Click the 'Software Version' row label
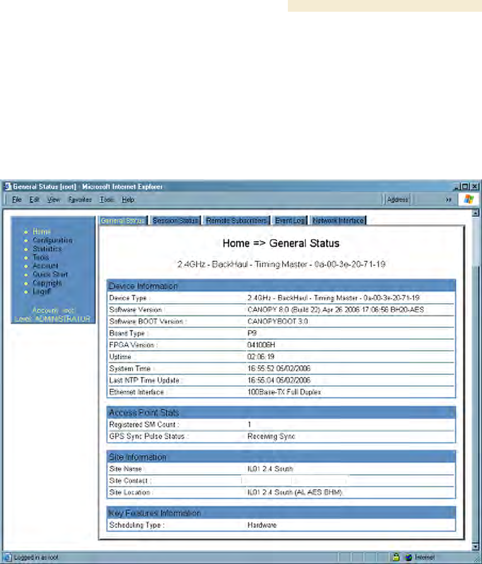Viewport: 482px width, 564px height. [x=136, y=310]
